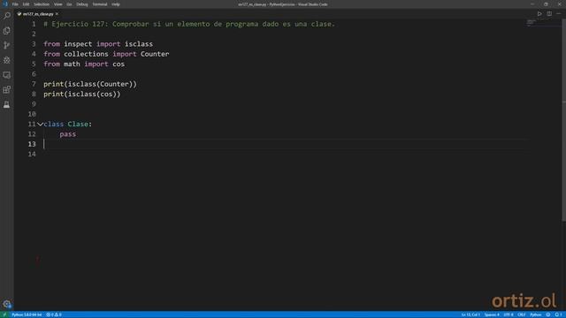Click 'Counter' in the collections import line
The width and height of the screenshot is (566, 318).
155,54
